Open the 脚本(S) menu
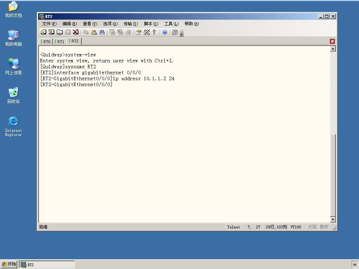Image resolution: width=359 pixels, height=269 pixels. pos(151,24)
